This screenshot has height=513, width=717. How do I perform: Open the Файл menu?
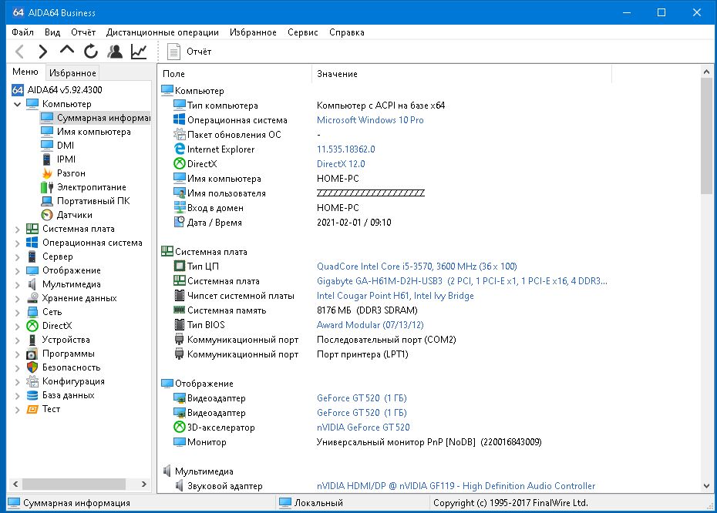[22, 32]
